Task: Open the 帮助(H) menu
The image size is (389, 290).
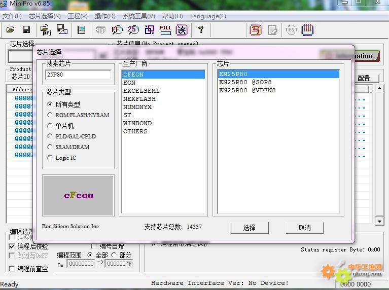Action: pos(172,16)
